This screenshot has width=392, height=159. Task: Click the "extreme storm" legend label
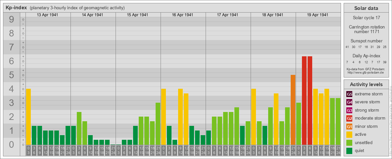pos(369,94)
